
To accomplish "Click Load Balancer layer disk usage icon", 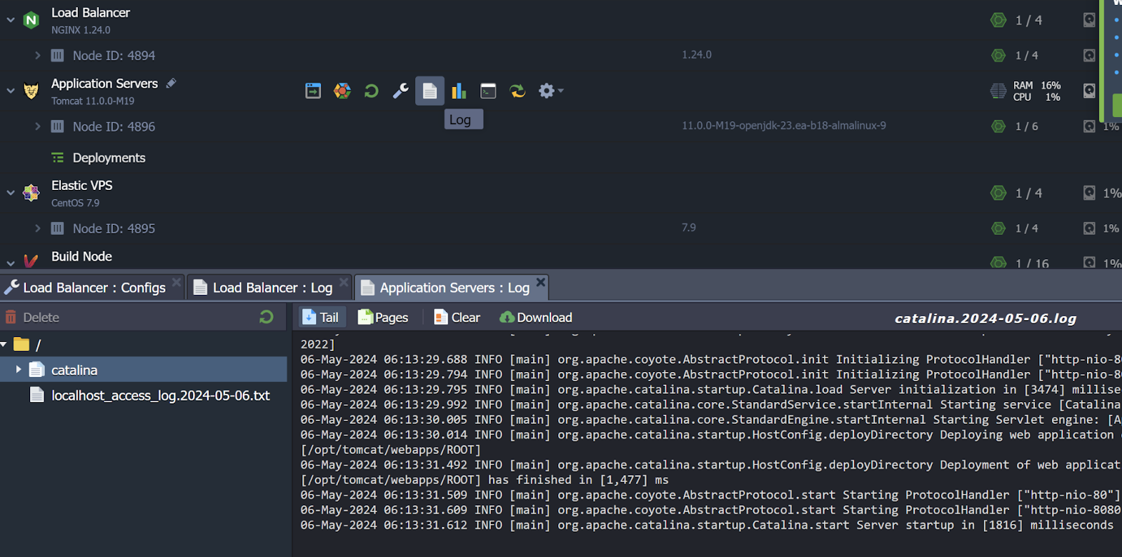I will tap(1089, 20).
